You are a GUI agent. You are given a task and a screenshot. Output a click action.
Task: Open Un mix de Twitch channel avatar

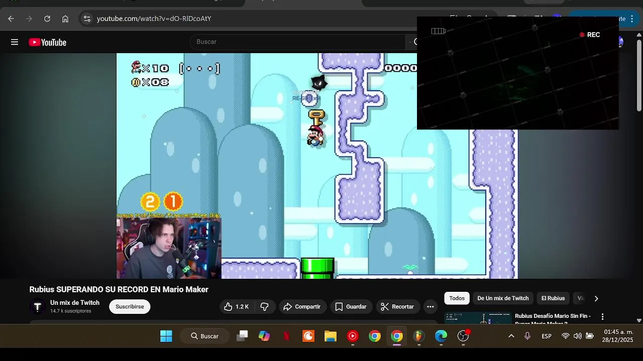(37, 306)
